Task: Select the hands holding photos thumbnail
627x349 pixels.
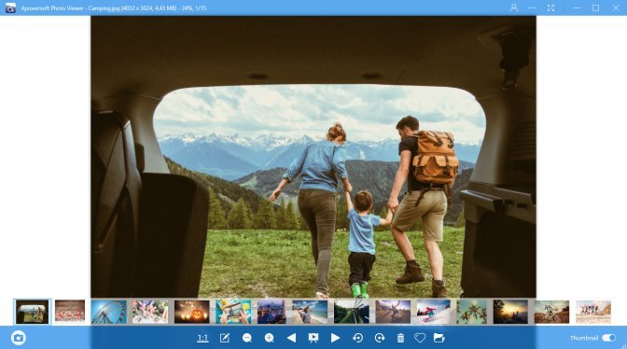Action: [x=233, y=312]
